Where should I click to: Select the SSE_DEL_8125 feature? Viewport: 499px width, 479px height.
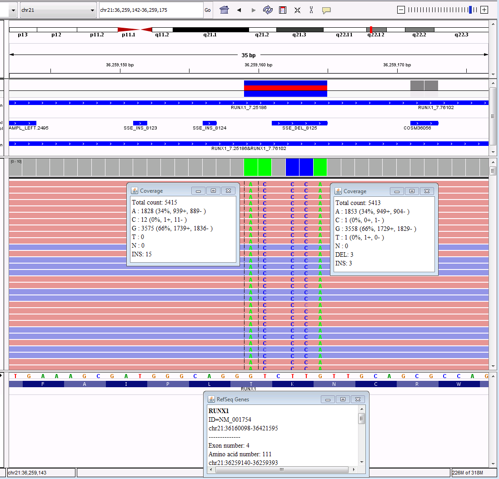(x=299, y=123)
